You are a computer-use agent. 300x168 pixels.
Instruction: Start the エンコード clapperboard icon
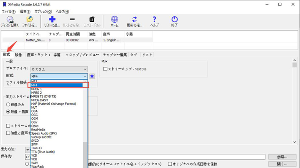[92, 21]
